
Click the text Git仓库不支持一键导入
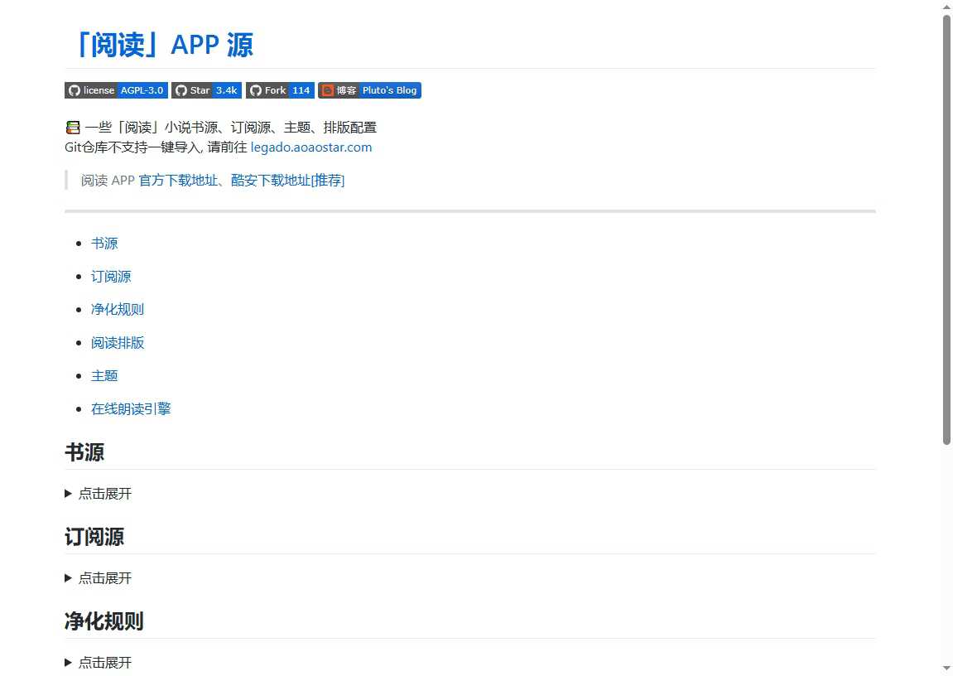pos(132,147)
